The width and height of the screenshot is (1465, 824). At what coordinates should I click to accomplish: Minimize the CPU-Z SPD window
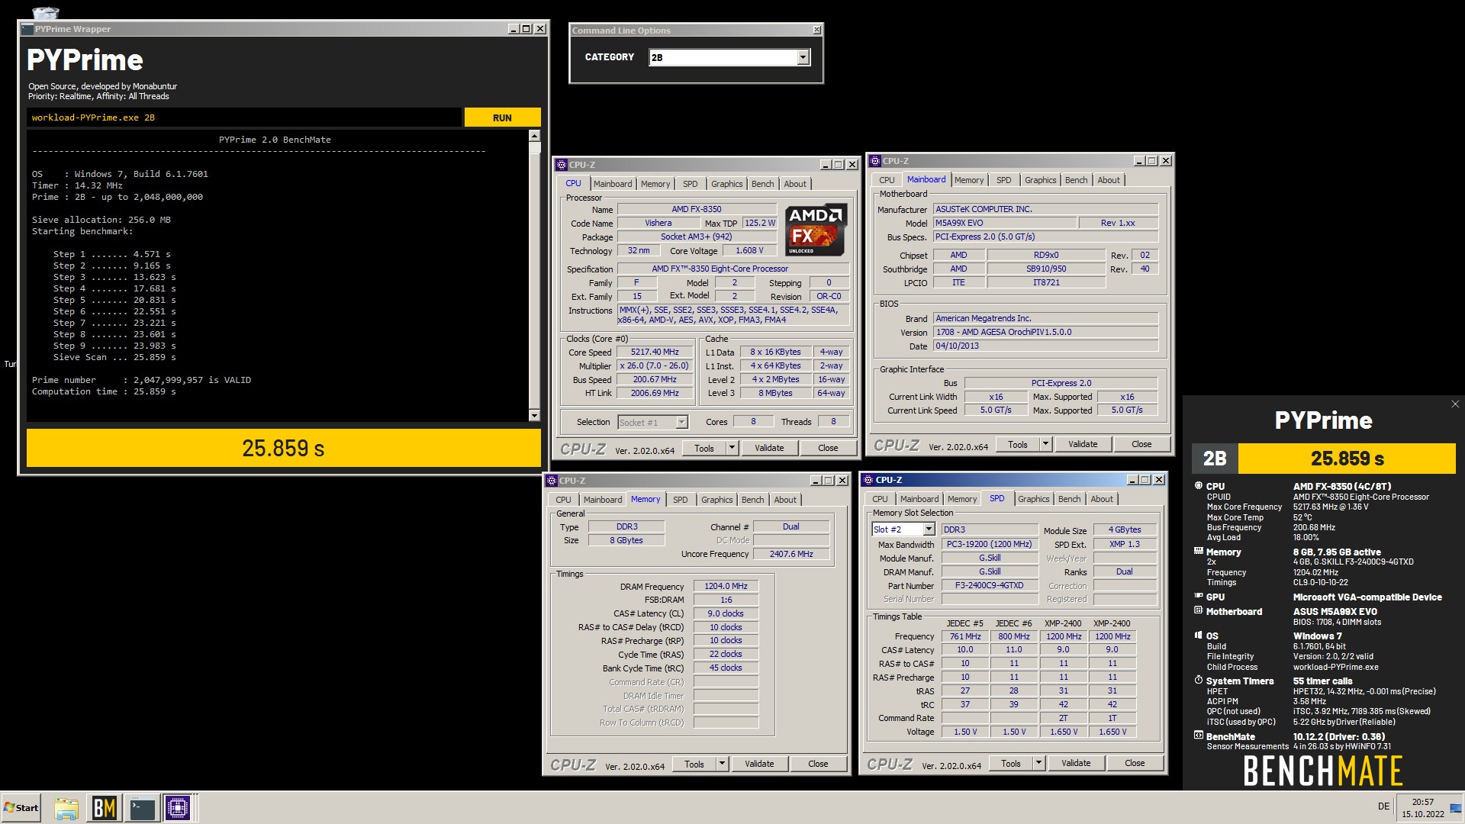pyautogui.click(x=1132, y=480)
